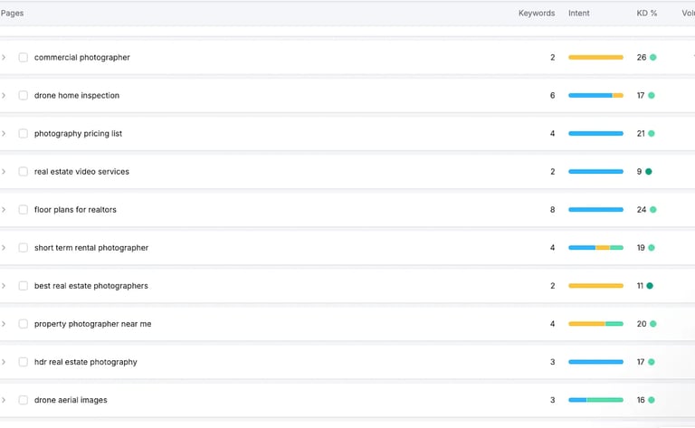Expand the real estate video services row
This screenshot has height=428, width=695.
pos(4,171)
